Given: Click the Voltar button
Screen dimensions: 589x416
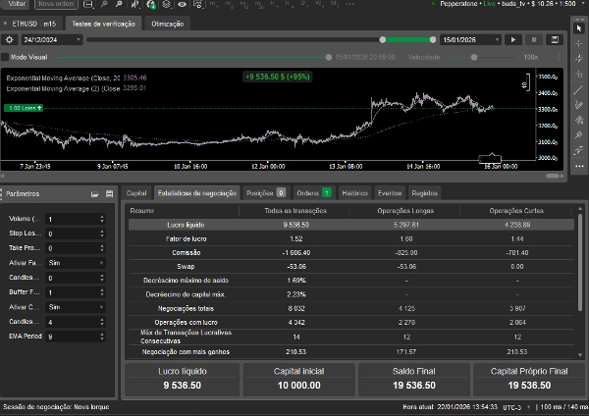Looking at the screenshot, I should (x=15, y=5).
